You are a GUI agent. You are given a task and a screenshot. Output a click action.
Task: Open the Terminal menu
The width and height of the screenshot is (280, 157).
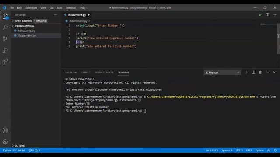[70, 8]
